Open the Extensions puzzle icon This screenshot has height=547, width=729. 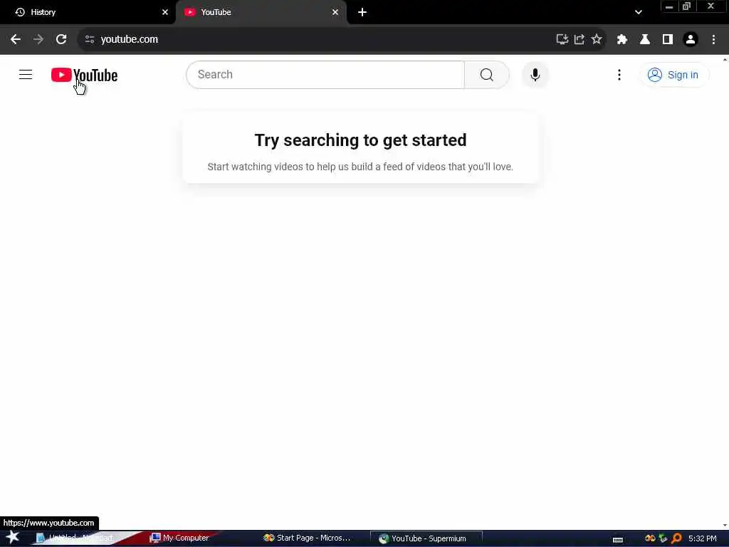[622, 40]
